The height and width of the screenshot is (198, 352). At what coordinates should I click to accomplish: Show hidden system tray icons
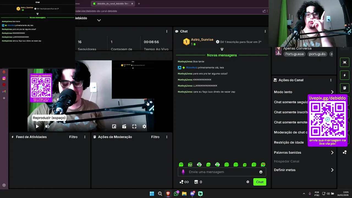(x=304, y=194)
